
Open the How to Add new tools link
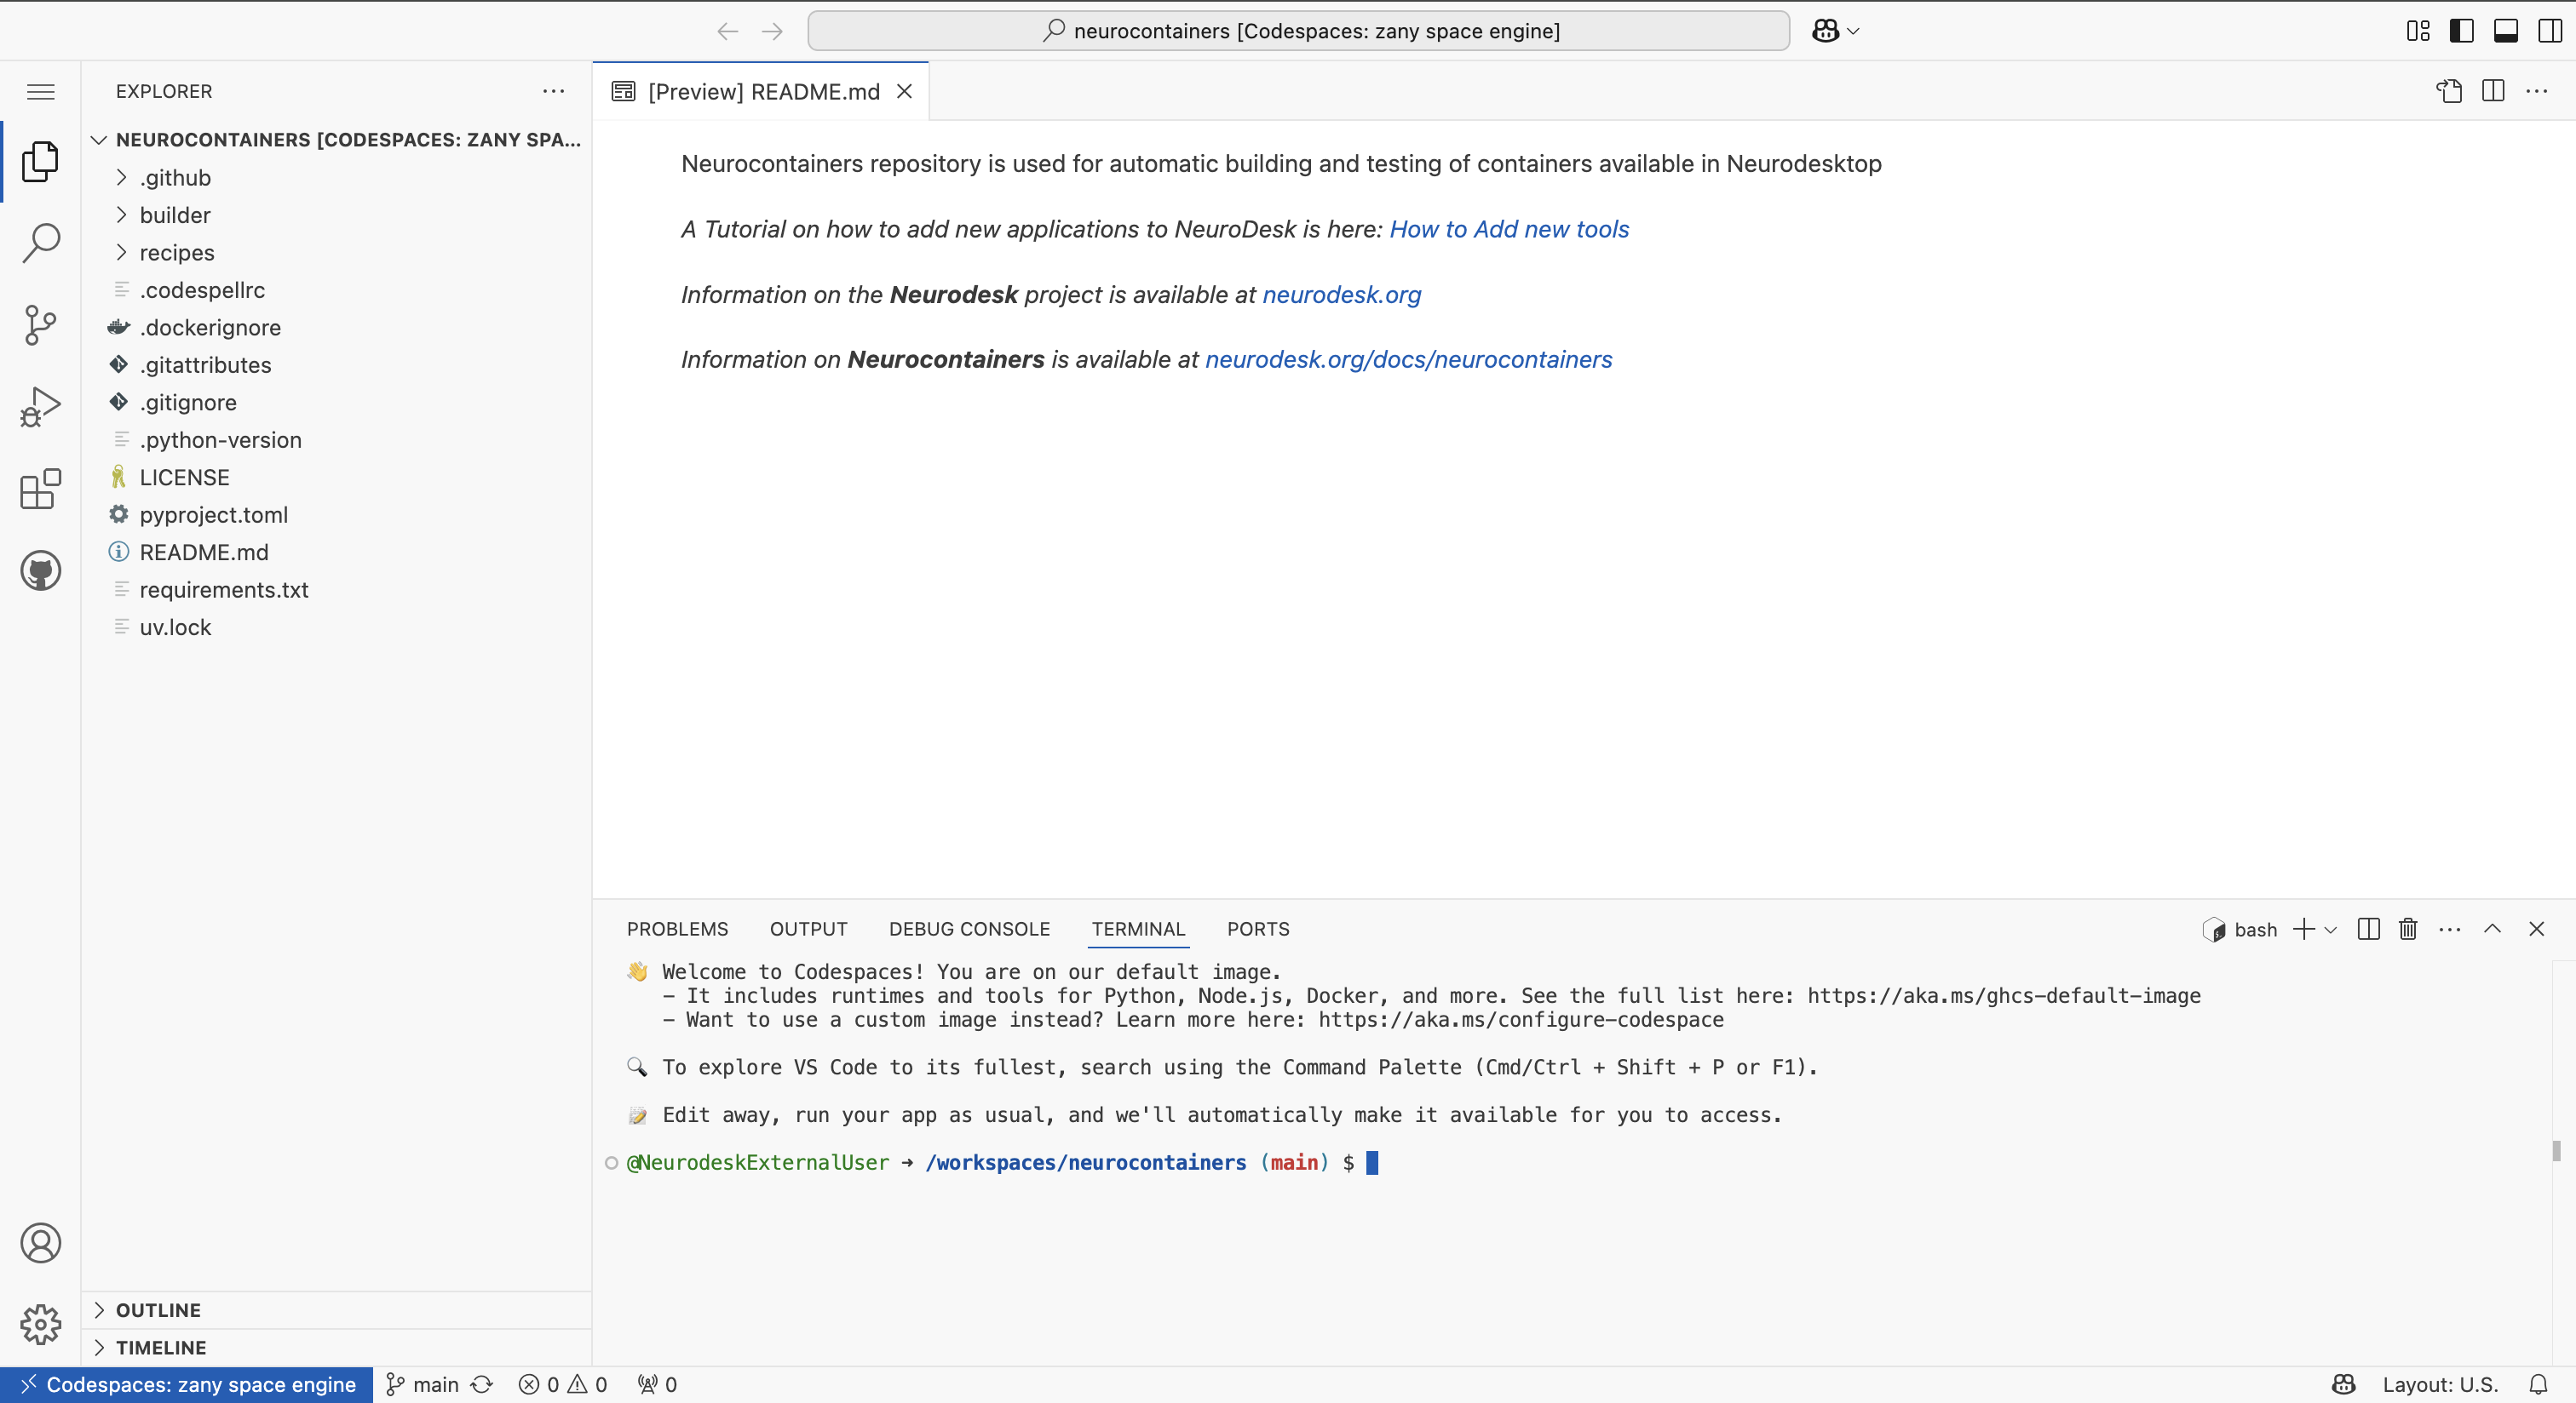(x=1509, y=229)
